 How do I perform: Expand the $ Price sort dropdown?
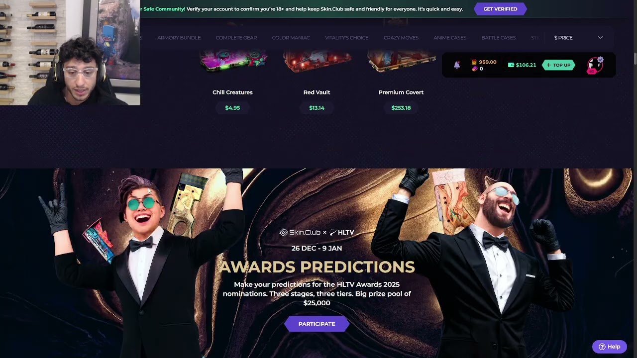[578, 38]
